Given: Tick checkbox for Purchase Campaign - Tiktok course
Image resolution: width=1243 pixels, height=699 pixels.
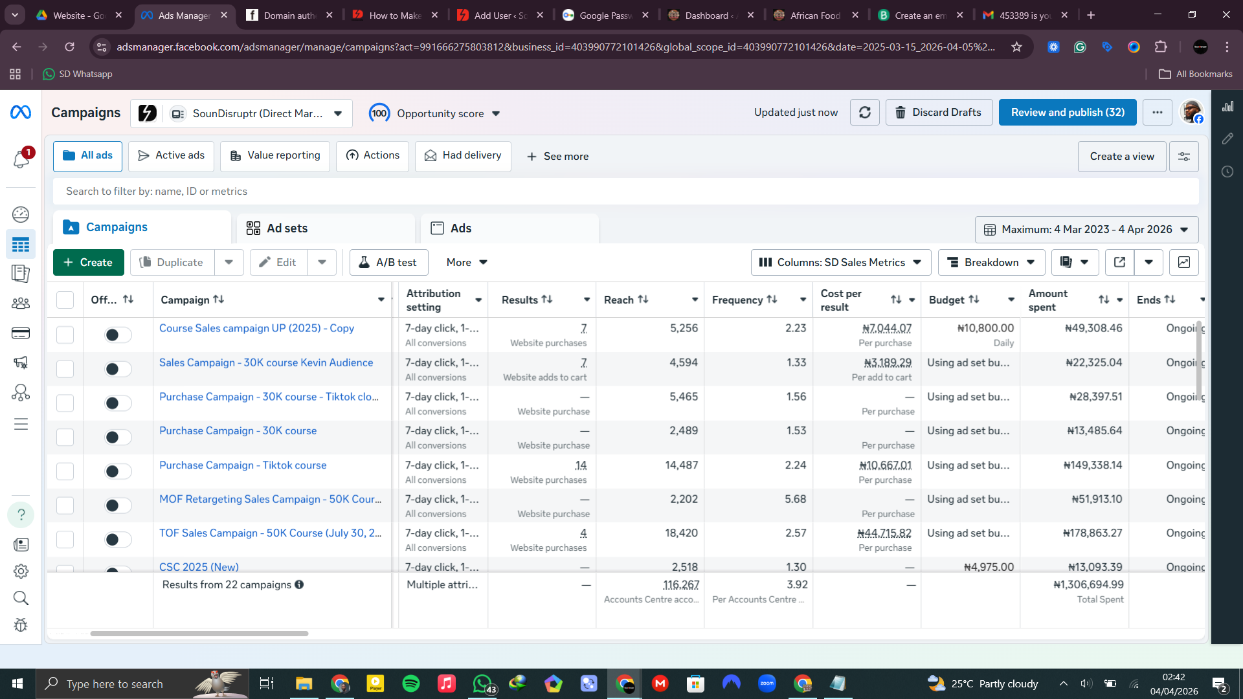Looking at the screenshot, I should 65,471.
